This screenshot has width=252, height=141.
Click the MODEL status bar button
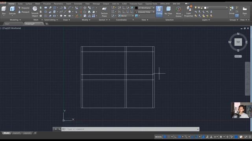(x=158, y=137)
